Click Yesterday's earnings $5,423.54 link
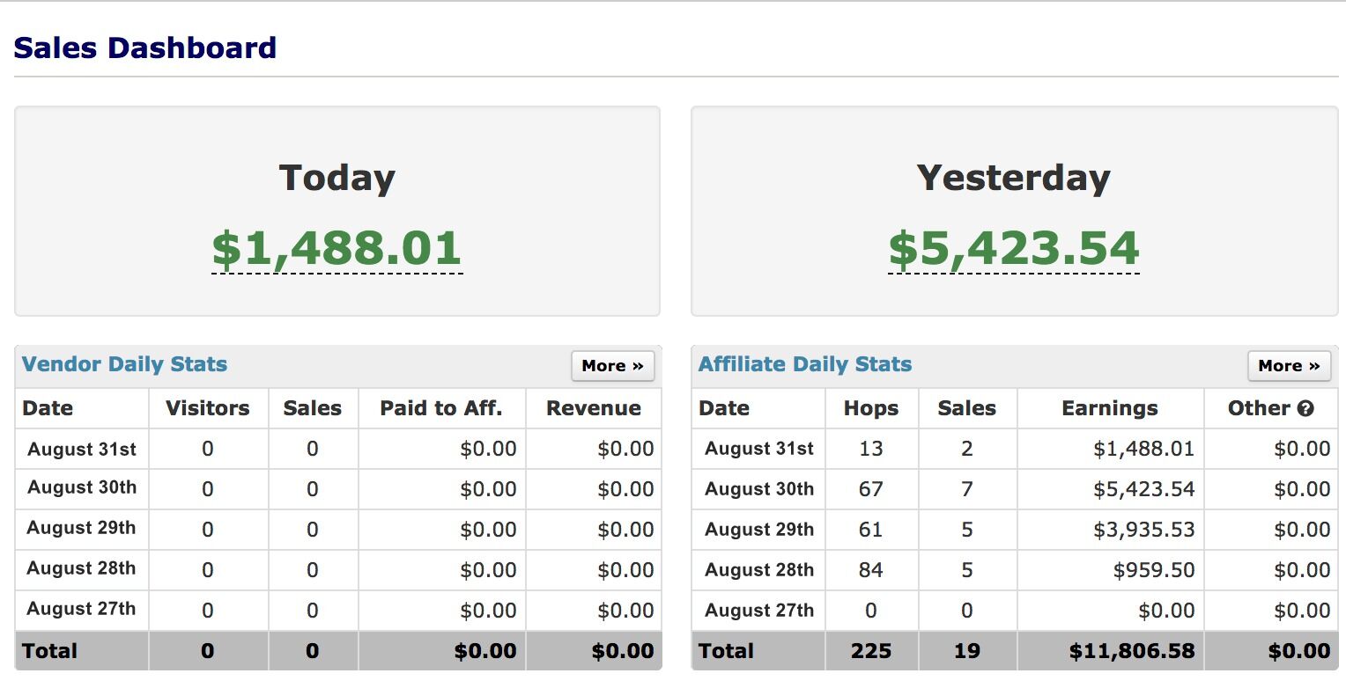 point(1014,249)
